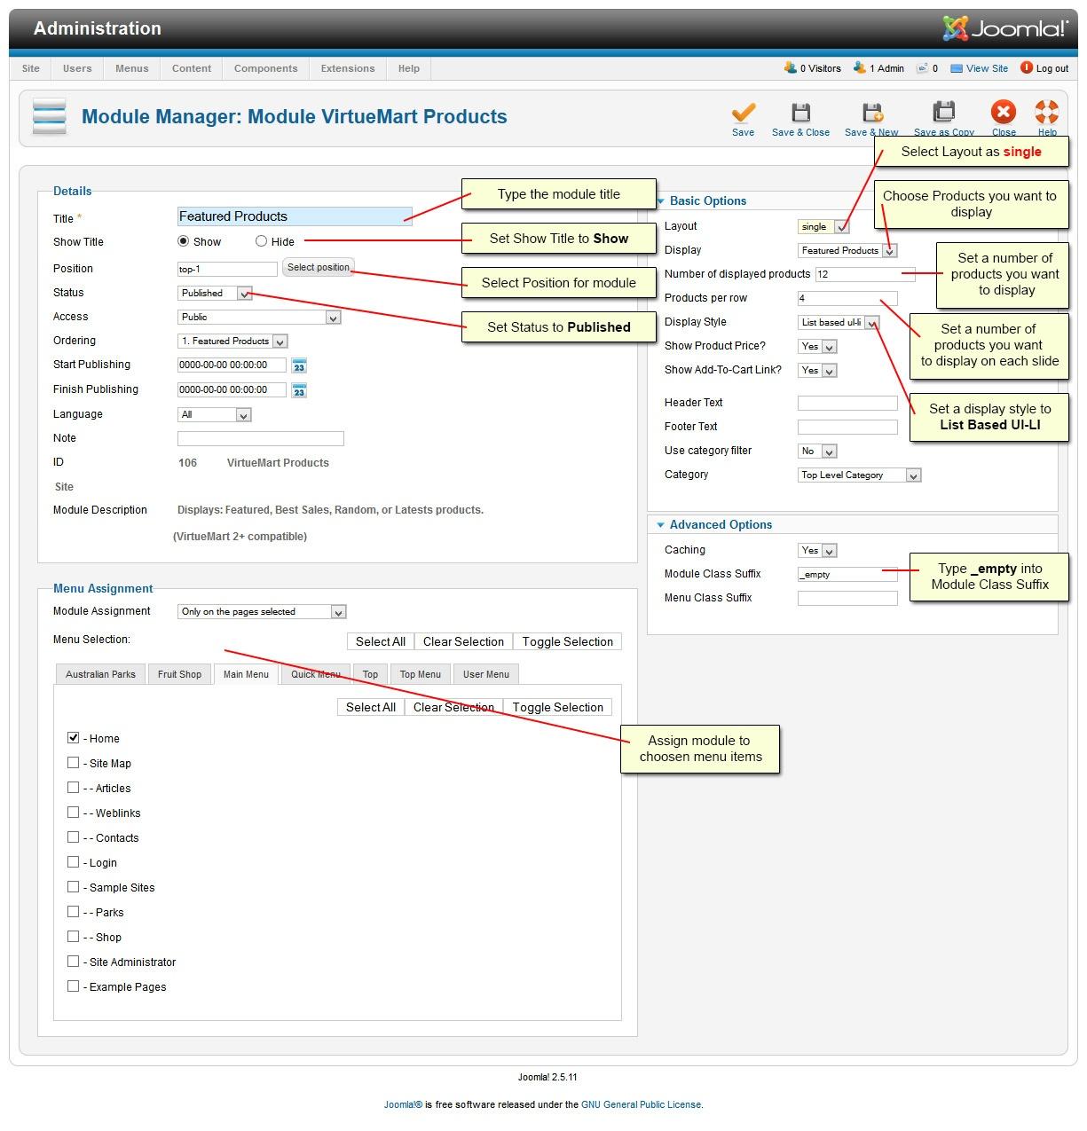1087x1131 pixels.
Task: Click the Joomla! logo
Action: tap(1004, 28)
